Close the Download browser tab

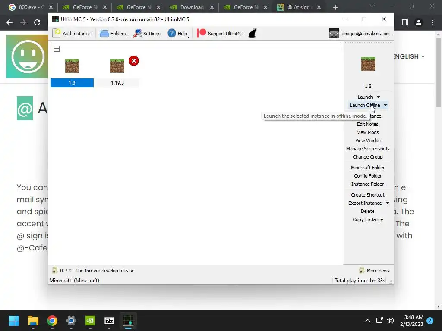(x=212, y=7)
